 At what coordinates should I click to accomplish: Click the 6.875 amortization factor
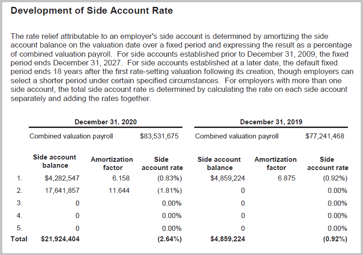(x=286, y=178)
